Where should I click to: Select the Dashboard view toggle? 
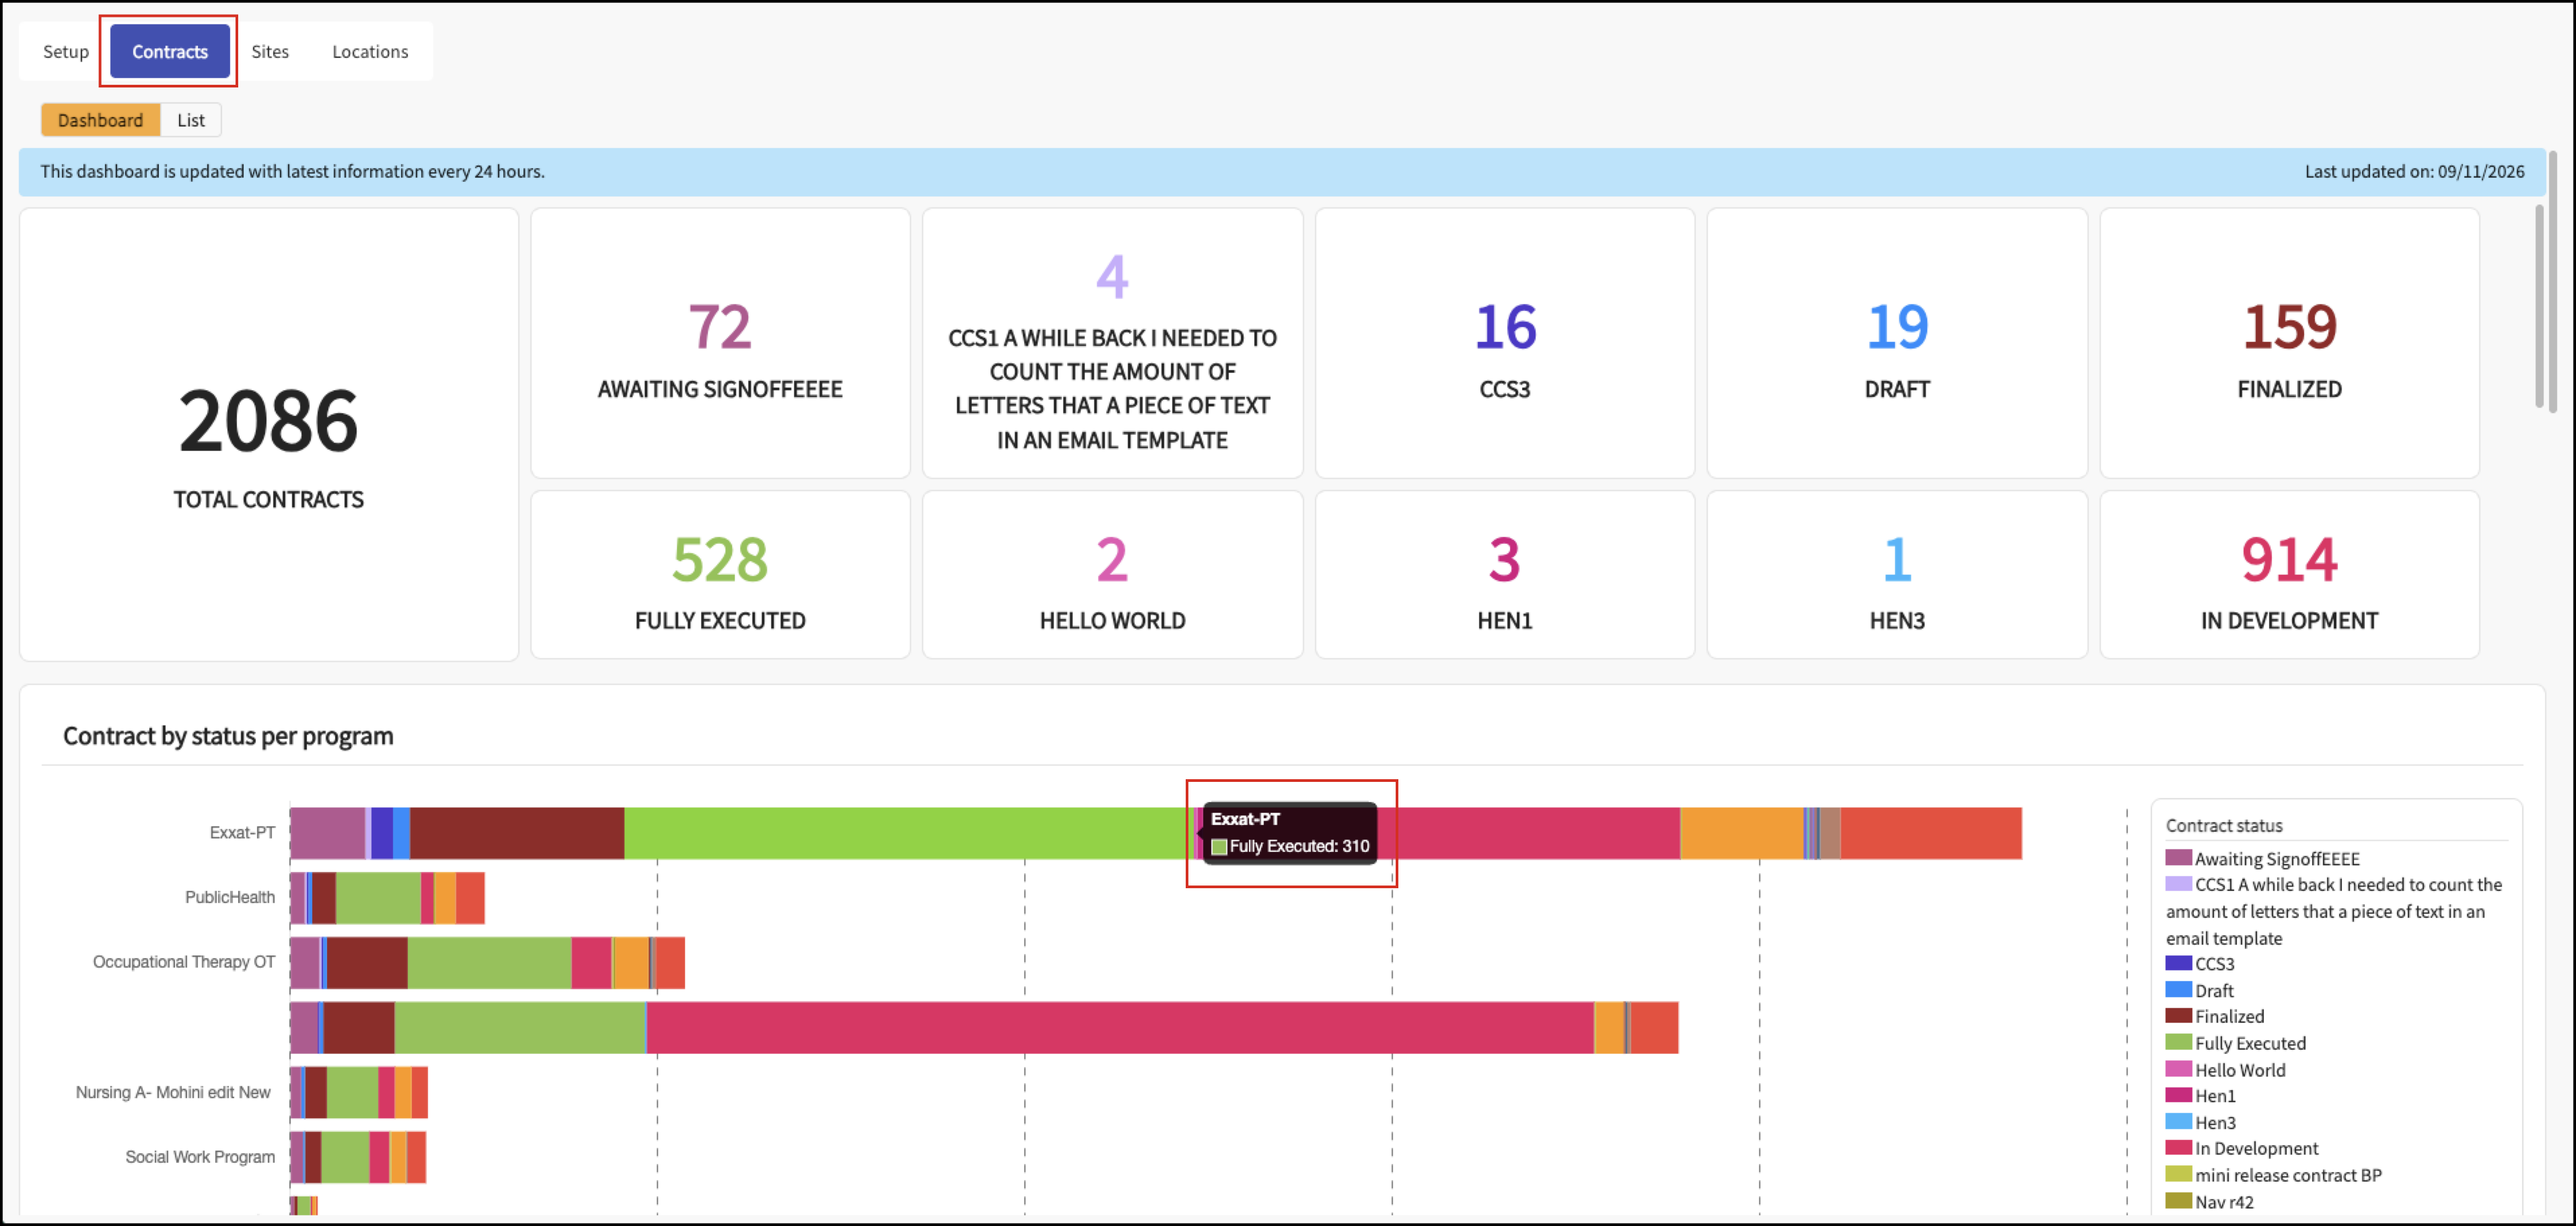pos(100,120)
